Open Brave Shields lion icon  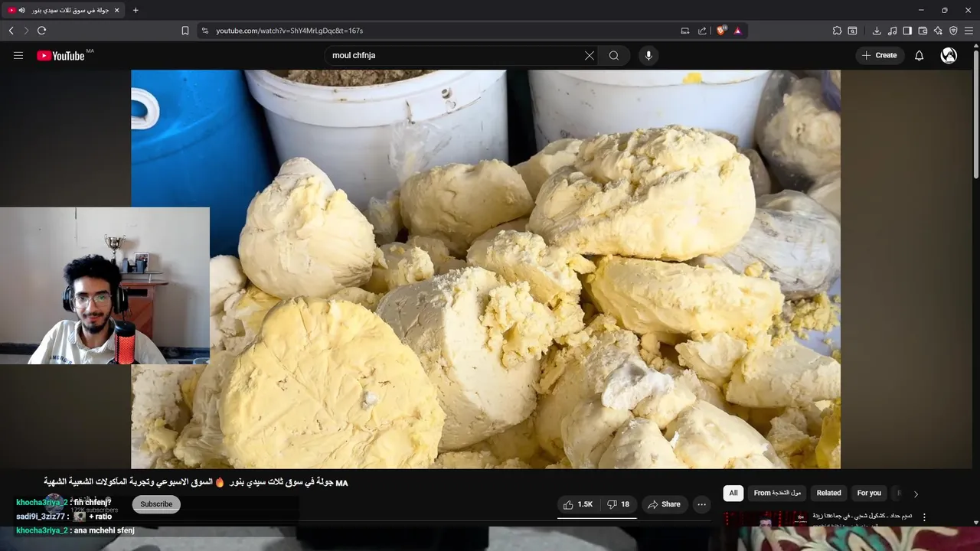point(721,31)
